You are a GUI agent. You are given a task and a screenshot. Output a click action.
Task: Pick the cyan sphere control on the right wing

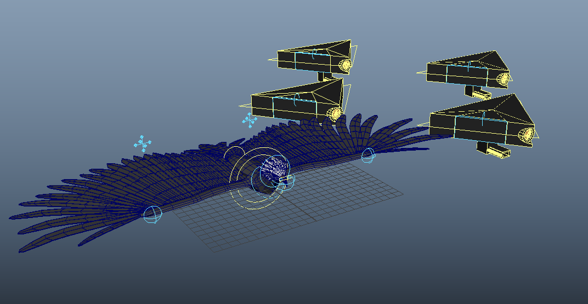pyautogui.click(x=368, y=156)
